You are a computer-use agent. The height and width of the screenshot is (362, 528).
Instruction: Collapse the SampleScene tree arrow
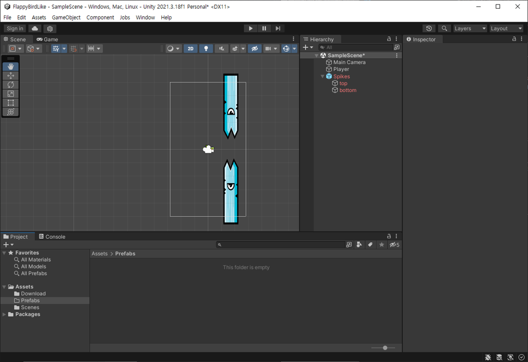316,55
